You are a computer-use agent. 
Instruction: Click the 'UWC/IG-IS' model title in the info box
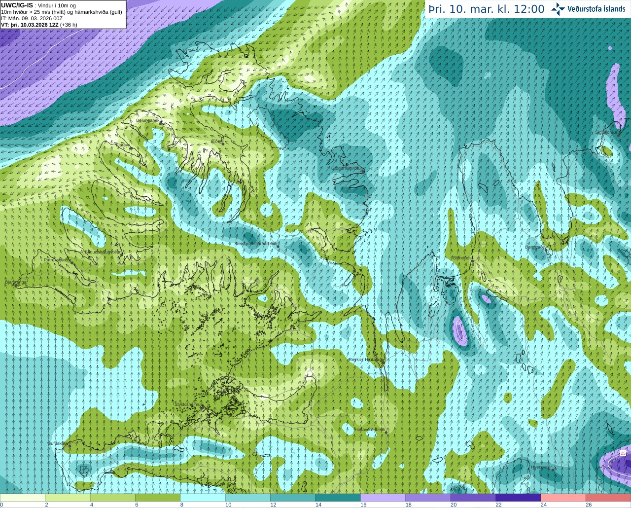[17, 5]
